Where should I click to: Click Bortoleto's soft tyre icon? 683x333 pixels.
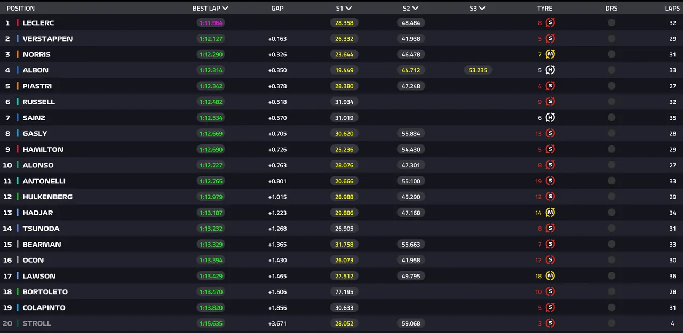pos(550,291)
